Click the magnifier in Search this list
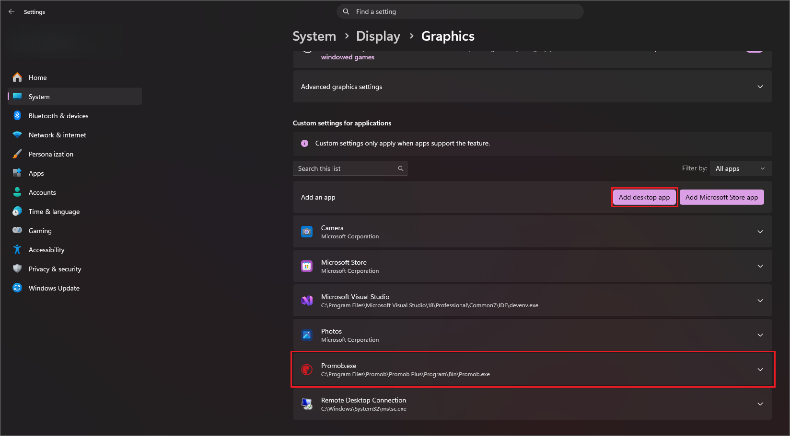The width and height of the screenshot is (790, 436). (x=401, y=168)
